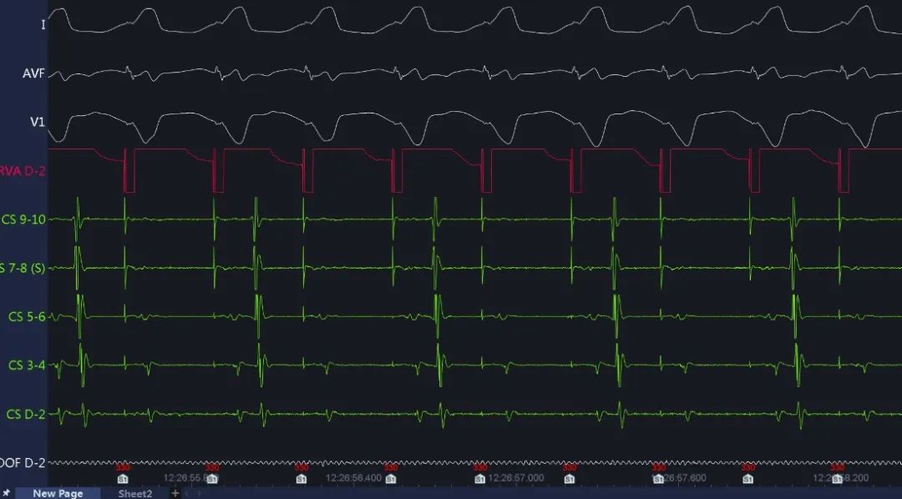
Task: Select the CS D-2 channel label
Action: click(26, 414)
